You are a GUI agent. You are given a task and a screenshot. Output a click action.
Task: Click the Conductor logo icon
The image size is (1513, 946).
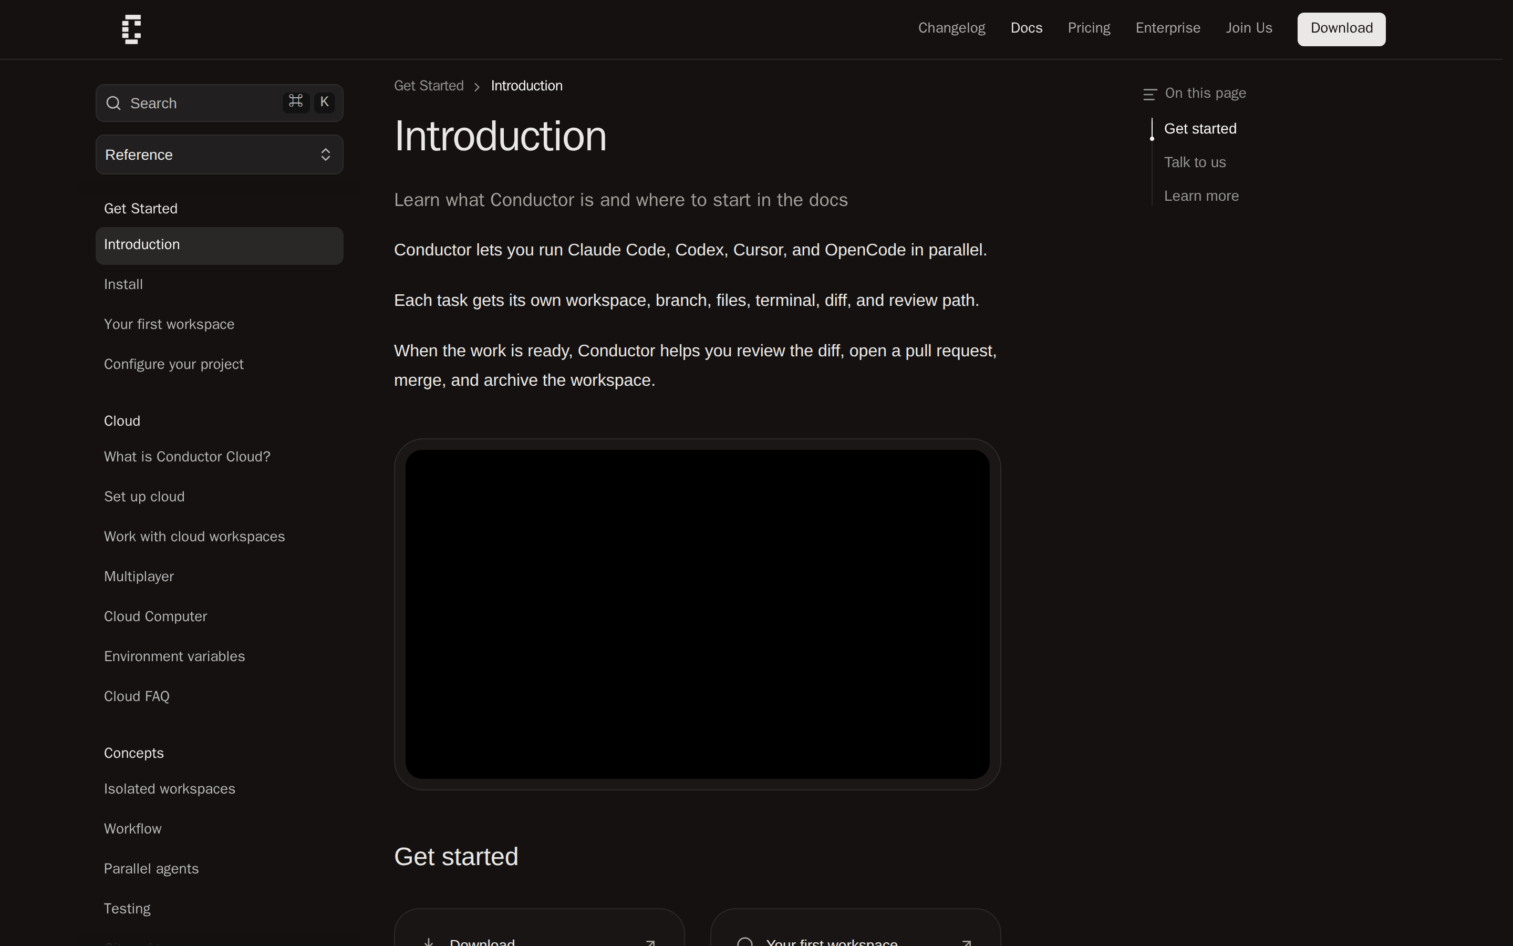[131, 29]
